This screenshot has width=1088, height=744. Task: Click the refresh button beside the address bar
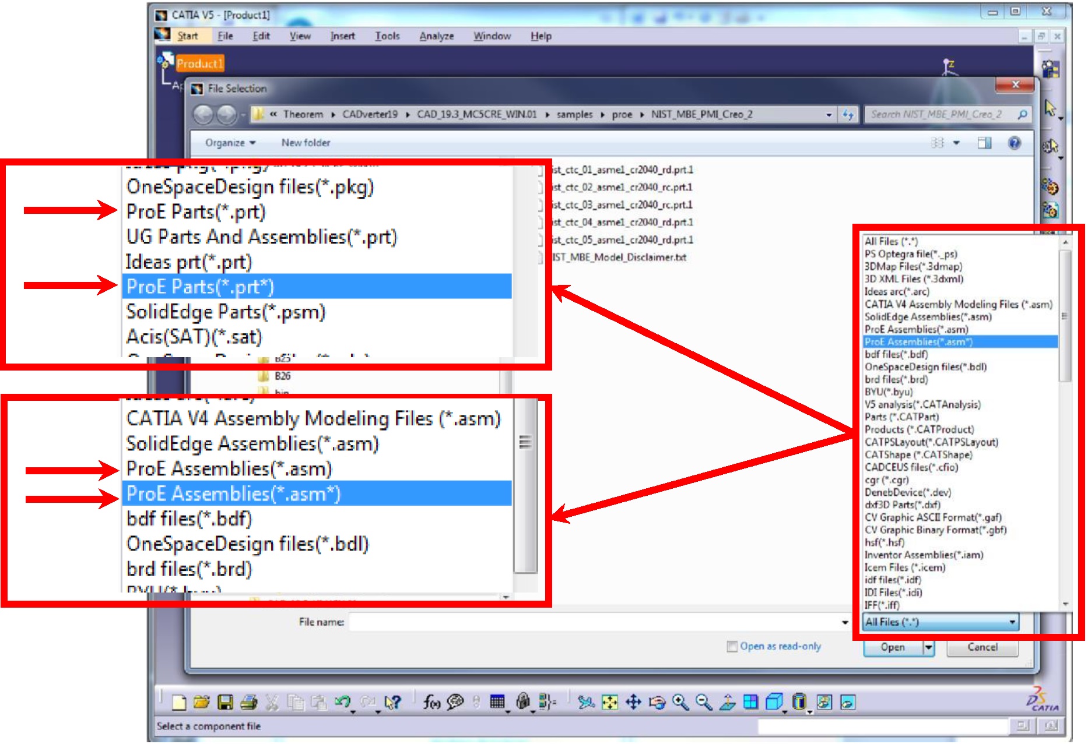pos(848,115)
